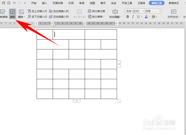Click the first indent marker on the ruler
The image size is (186, 135).
click(x=54, y=22)
